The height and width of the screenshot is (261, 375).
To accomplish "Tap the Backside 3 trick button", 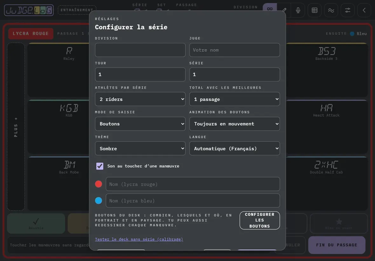I will (327, 70).
